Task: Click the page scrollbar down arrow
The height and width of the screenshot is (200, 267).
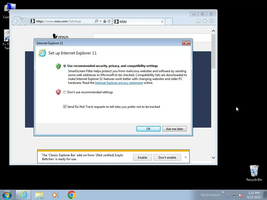Action: 213,158
